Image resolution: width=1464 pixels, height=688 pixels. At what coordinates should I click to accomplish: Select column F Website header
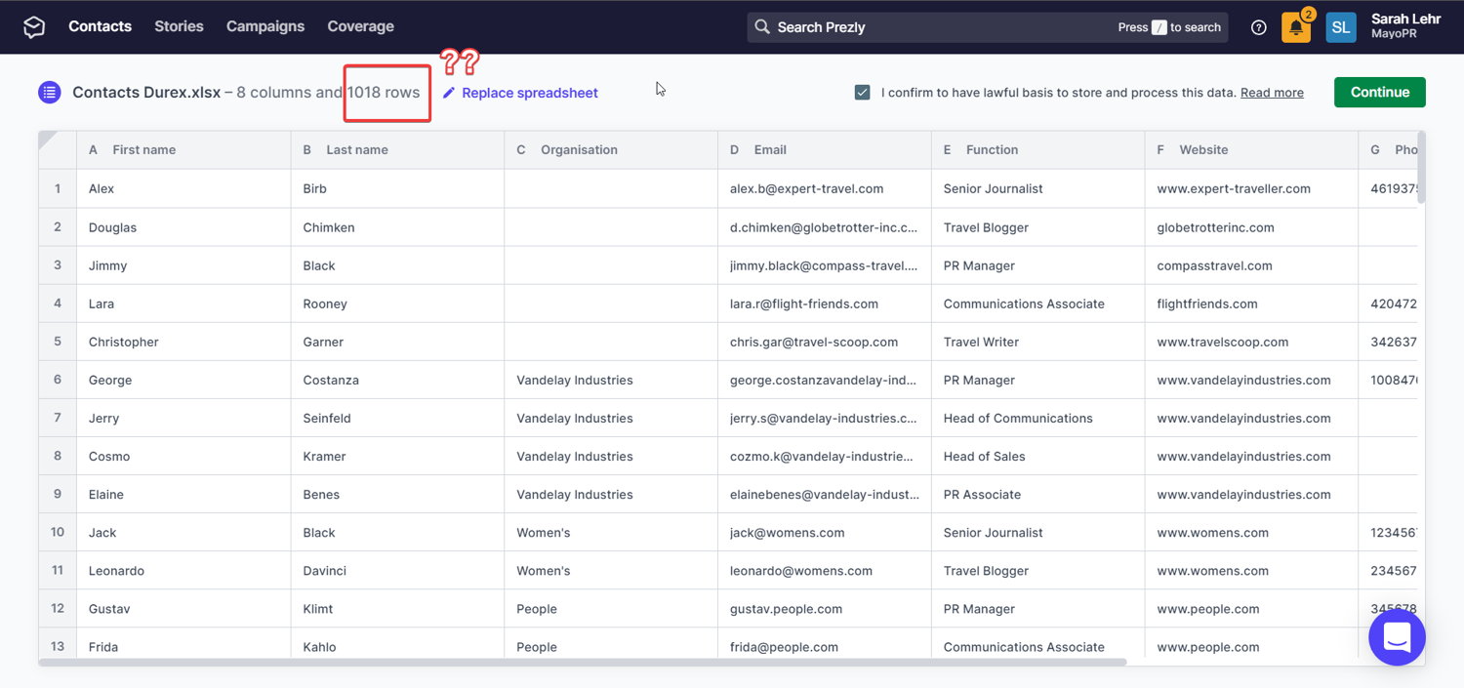tap(1252, 149)
